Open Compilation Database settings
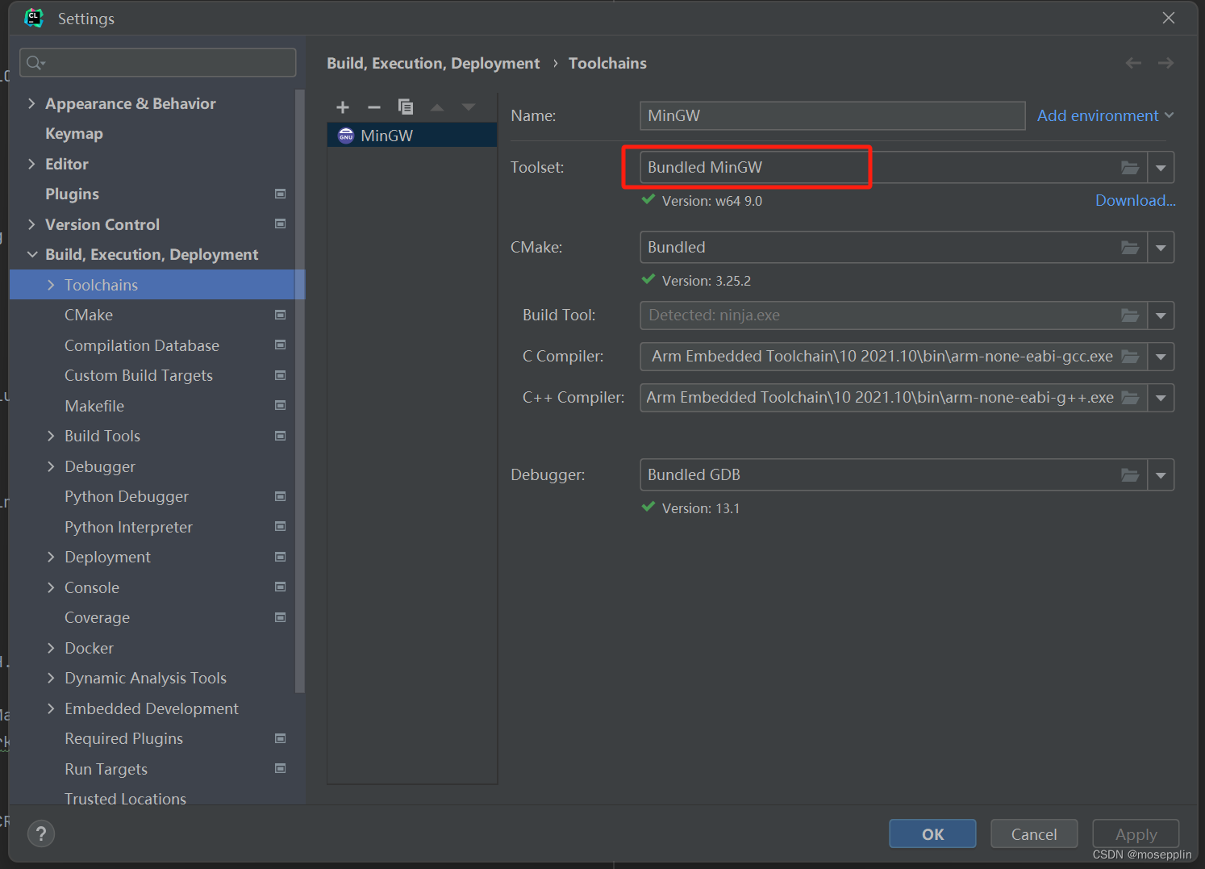Viewport: 1205px width, 869px height. (142, 345)
